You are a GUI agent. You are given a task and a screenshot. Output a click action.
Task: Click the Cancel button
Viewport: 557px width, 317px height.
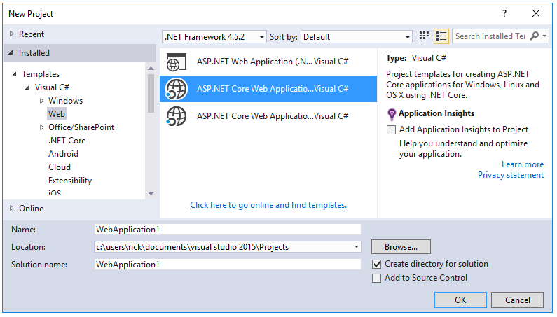(x=517, y=300)
